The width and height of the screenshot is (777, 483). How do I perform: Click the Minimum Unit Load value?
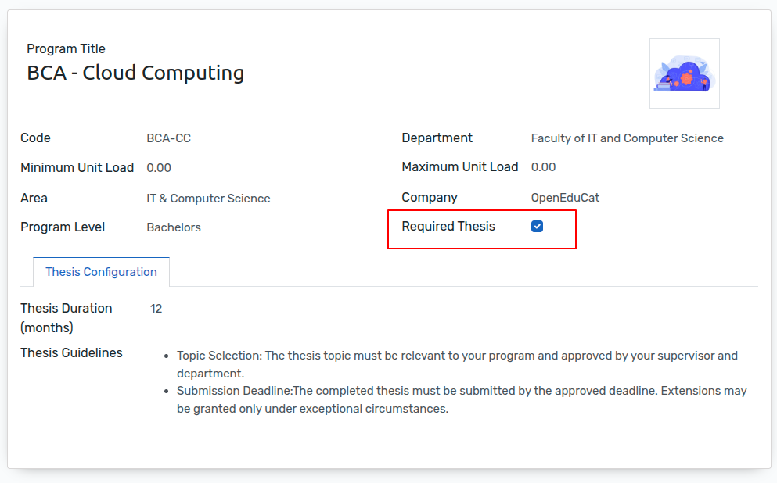159,168
